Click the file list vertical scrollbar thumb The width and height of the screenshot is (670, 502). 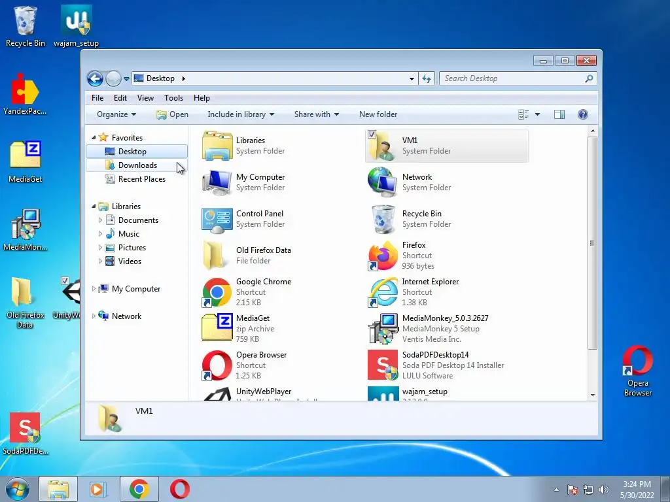[x=592, y=243]
